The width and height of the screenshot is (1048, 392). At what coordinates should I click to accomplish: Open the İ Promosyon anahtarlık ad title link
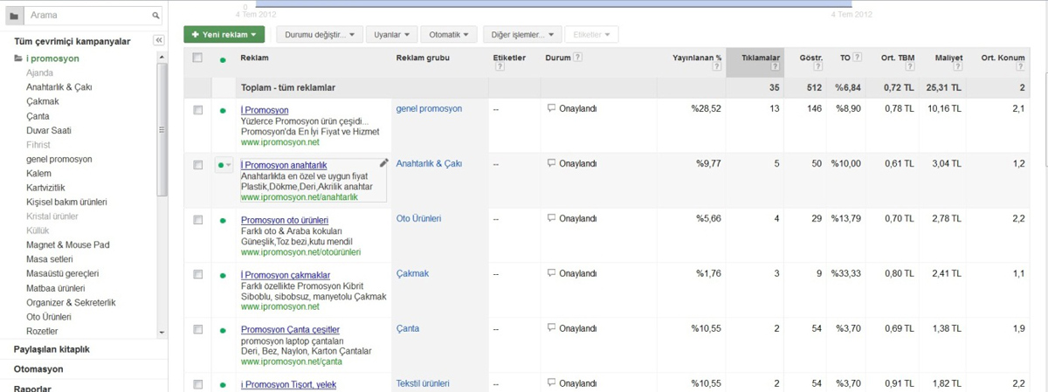click(x=284, y=165)
